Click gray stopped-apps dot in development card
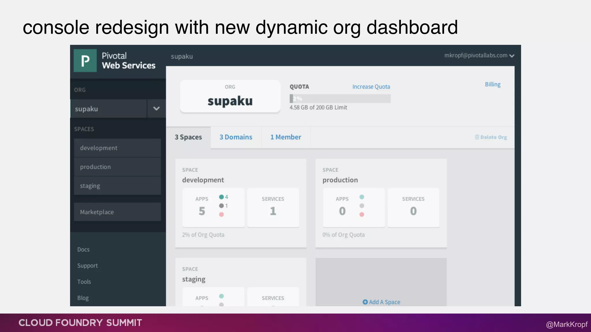 coord(221,206)
